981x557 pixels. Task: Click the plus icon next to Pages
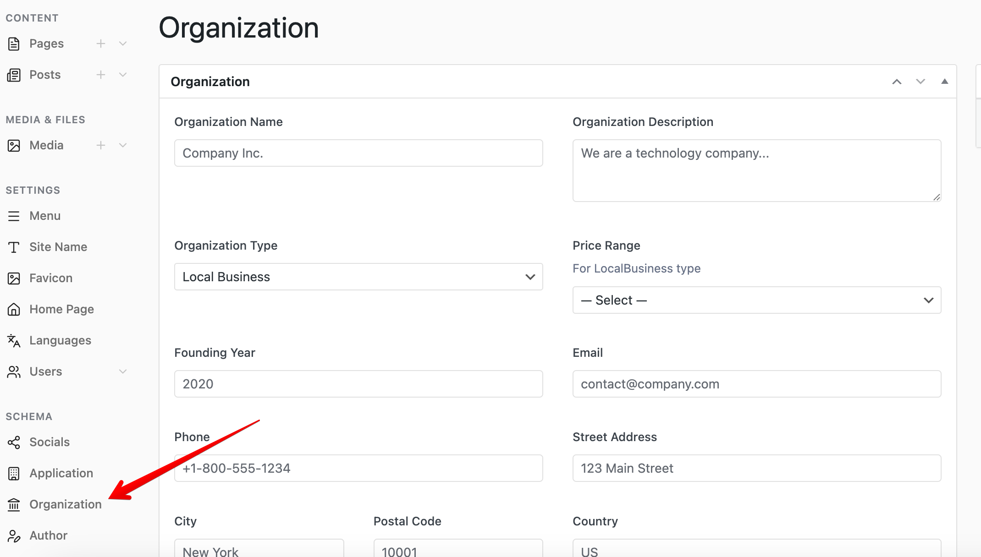click(101, 44)
